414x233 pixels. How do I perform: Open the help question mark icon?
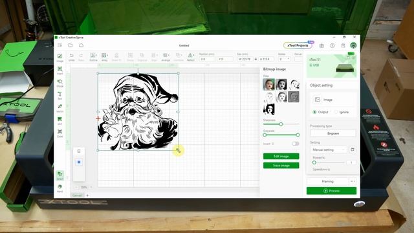tap(332, 45)
